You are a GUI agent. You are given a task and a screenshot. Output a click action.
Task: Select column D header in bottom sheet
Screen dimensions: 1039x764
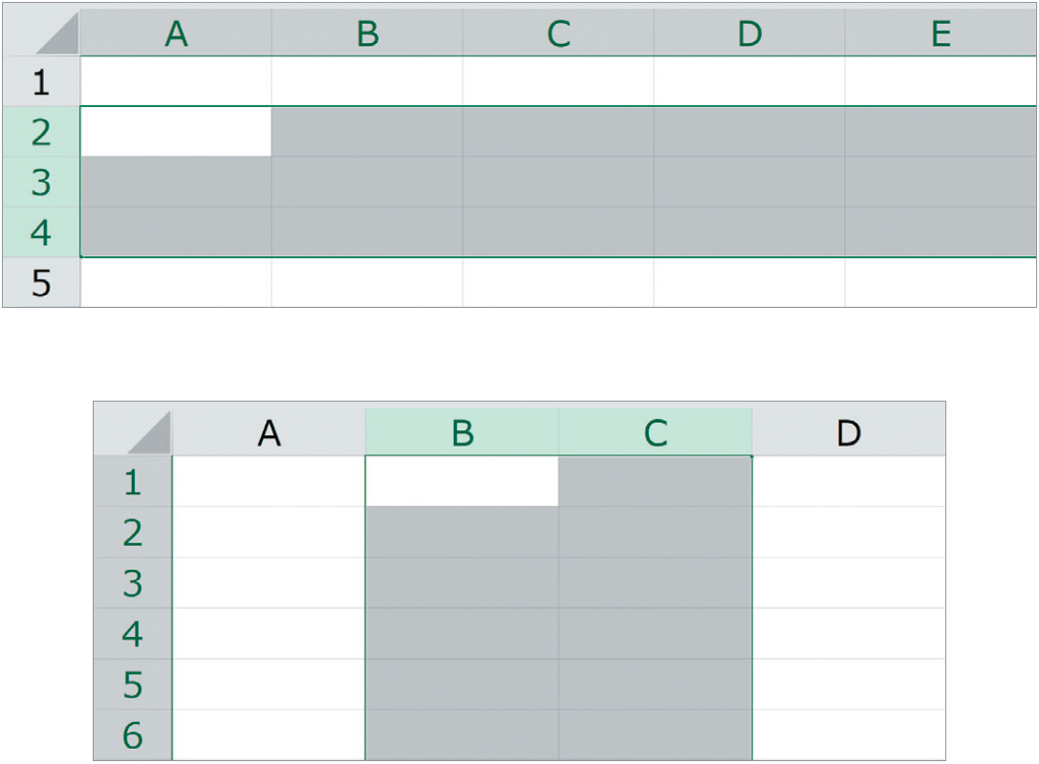click(x=849, y=432)
